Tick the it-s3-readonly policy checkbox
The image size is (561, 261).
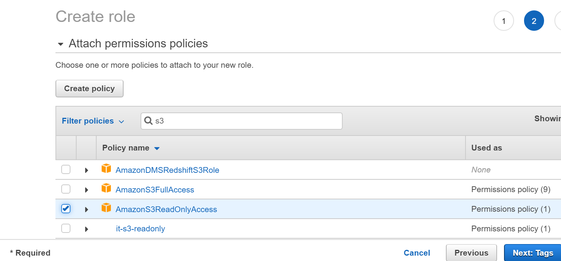(66, 228)
